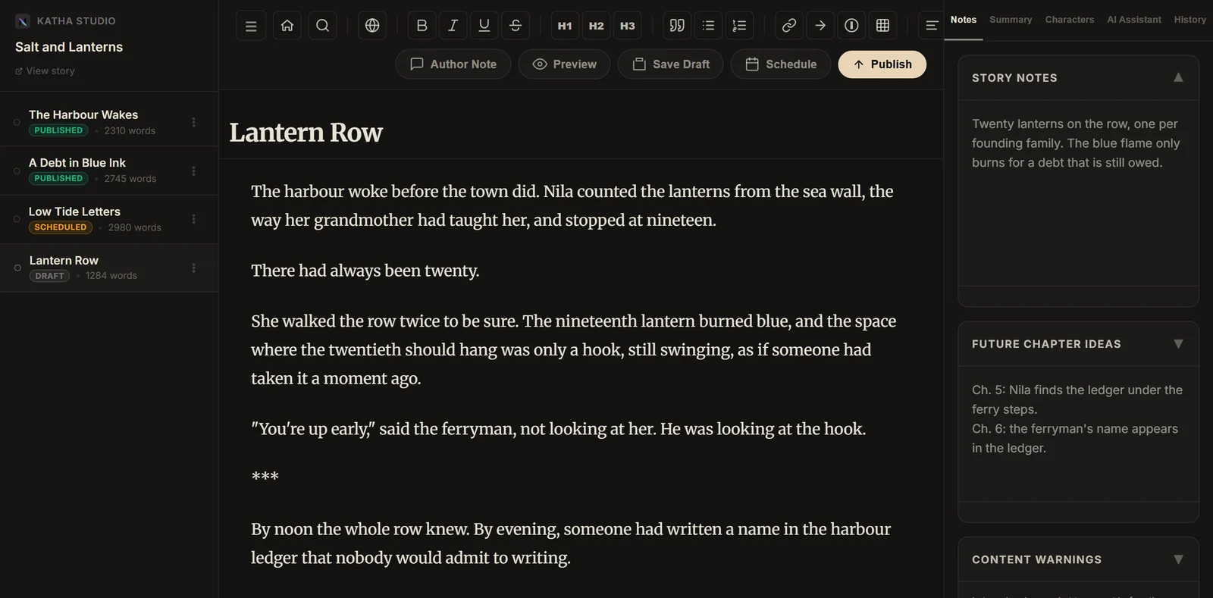Save the chapter as a draft
The height and width of the screenshot is (598, 1213).
671,64
